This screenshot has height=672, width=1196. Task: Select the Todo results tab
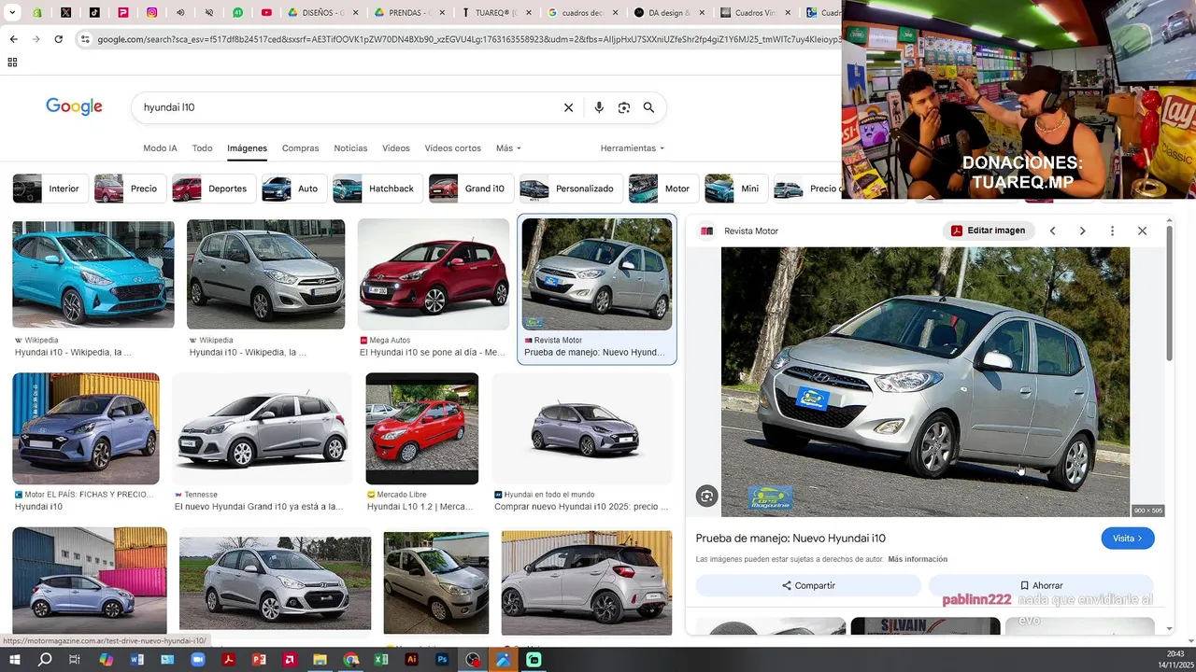(x=202, y=148)
